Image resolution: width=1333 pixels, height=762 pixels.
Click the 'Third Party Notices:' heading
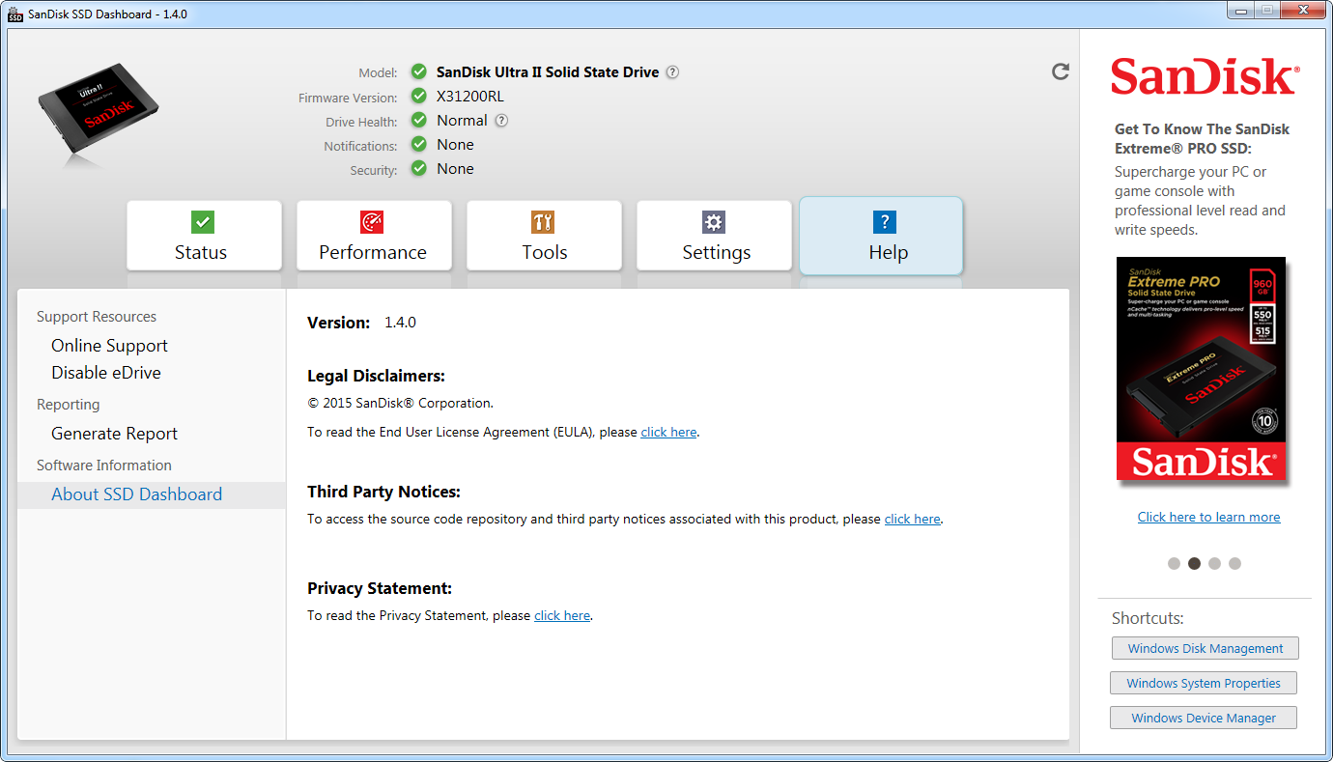click(383, 493)
